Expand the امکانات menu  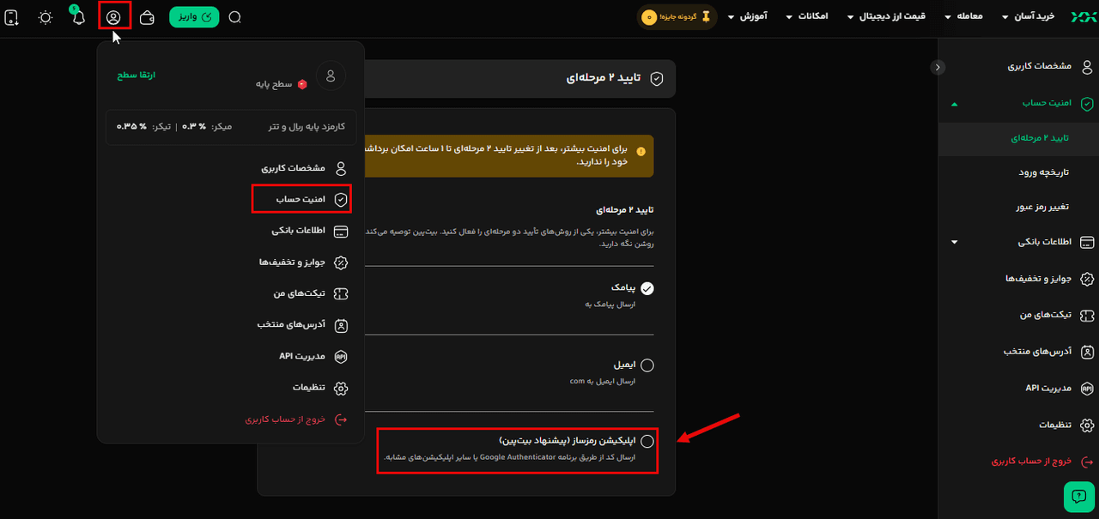(809, 16)
